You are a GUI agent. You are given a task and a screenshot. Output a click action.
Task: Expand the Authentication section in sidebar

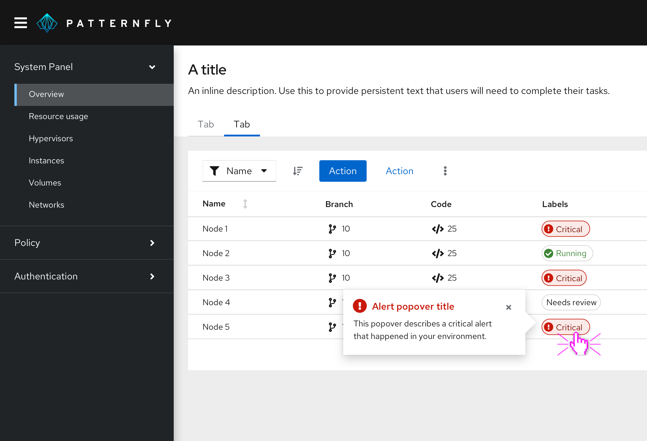(x=86, y=276)
